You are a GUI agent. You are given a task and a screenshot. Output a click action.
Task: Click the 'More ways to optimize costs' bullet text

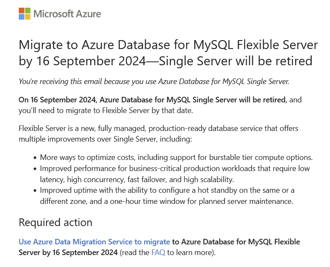(x=176, y=157)
